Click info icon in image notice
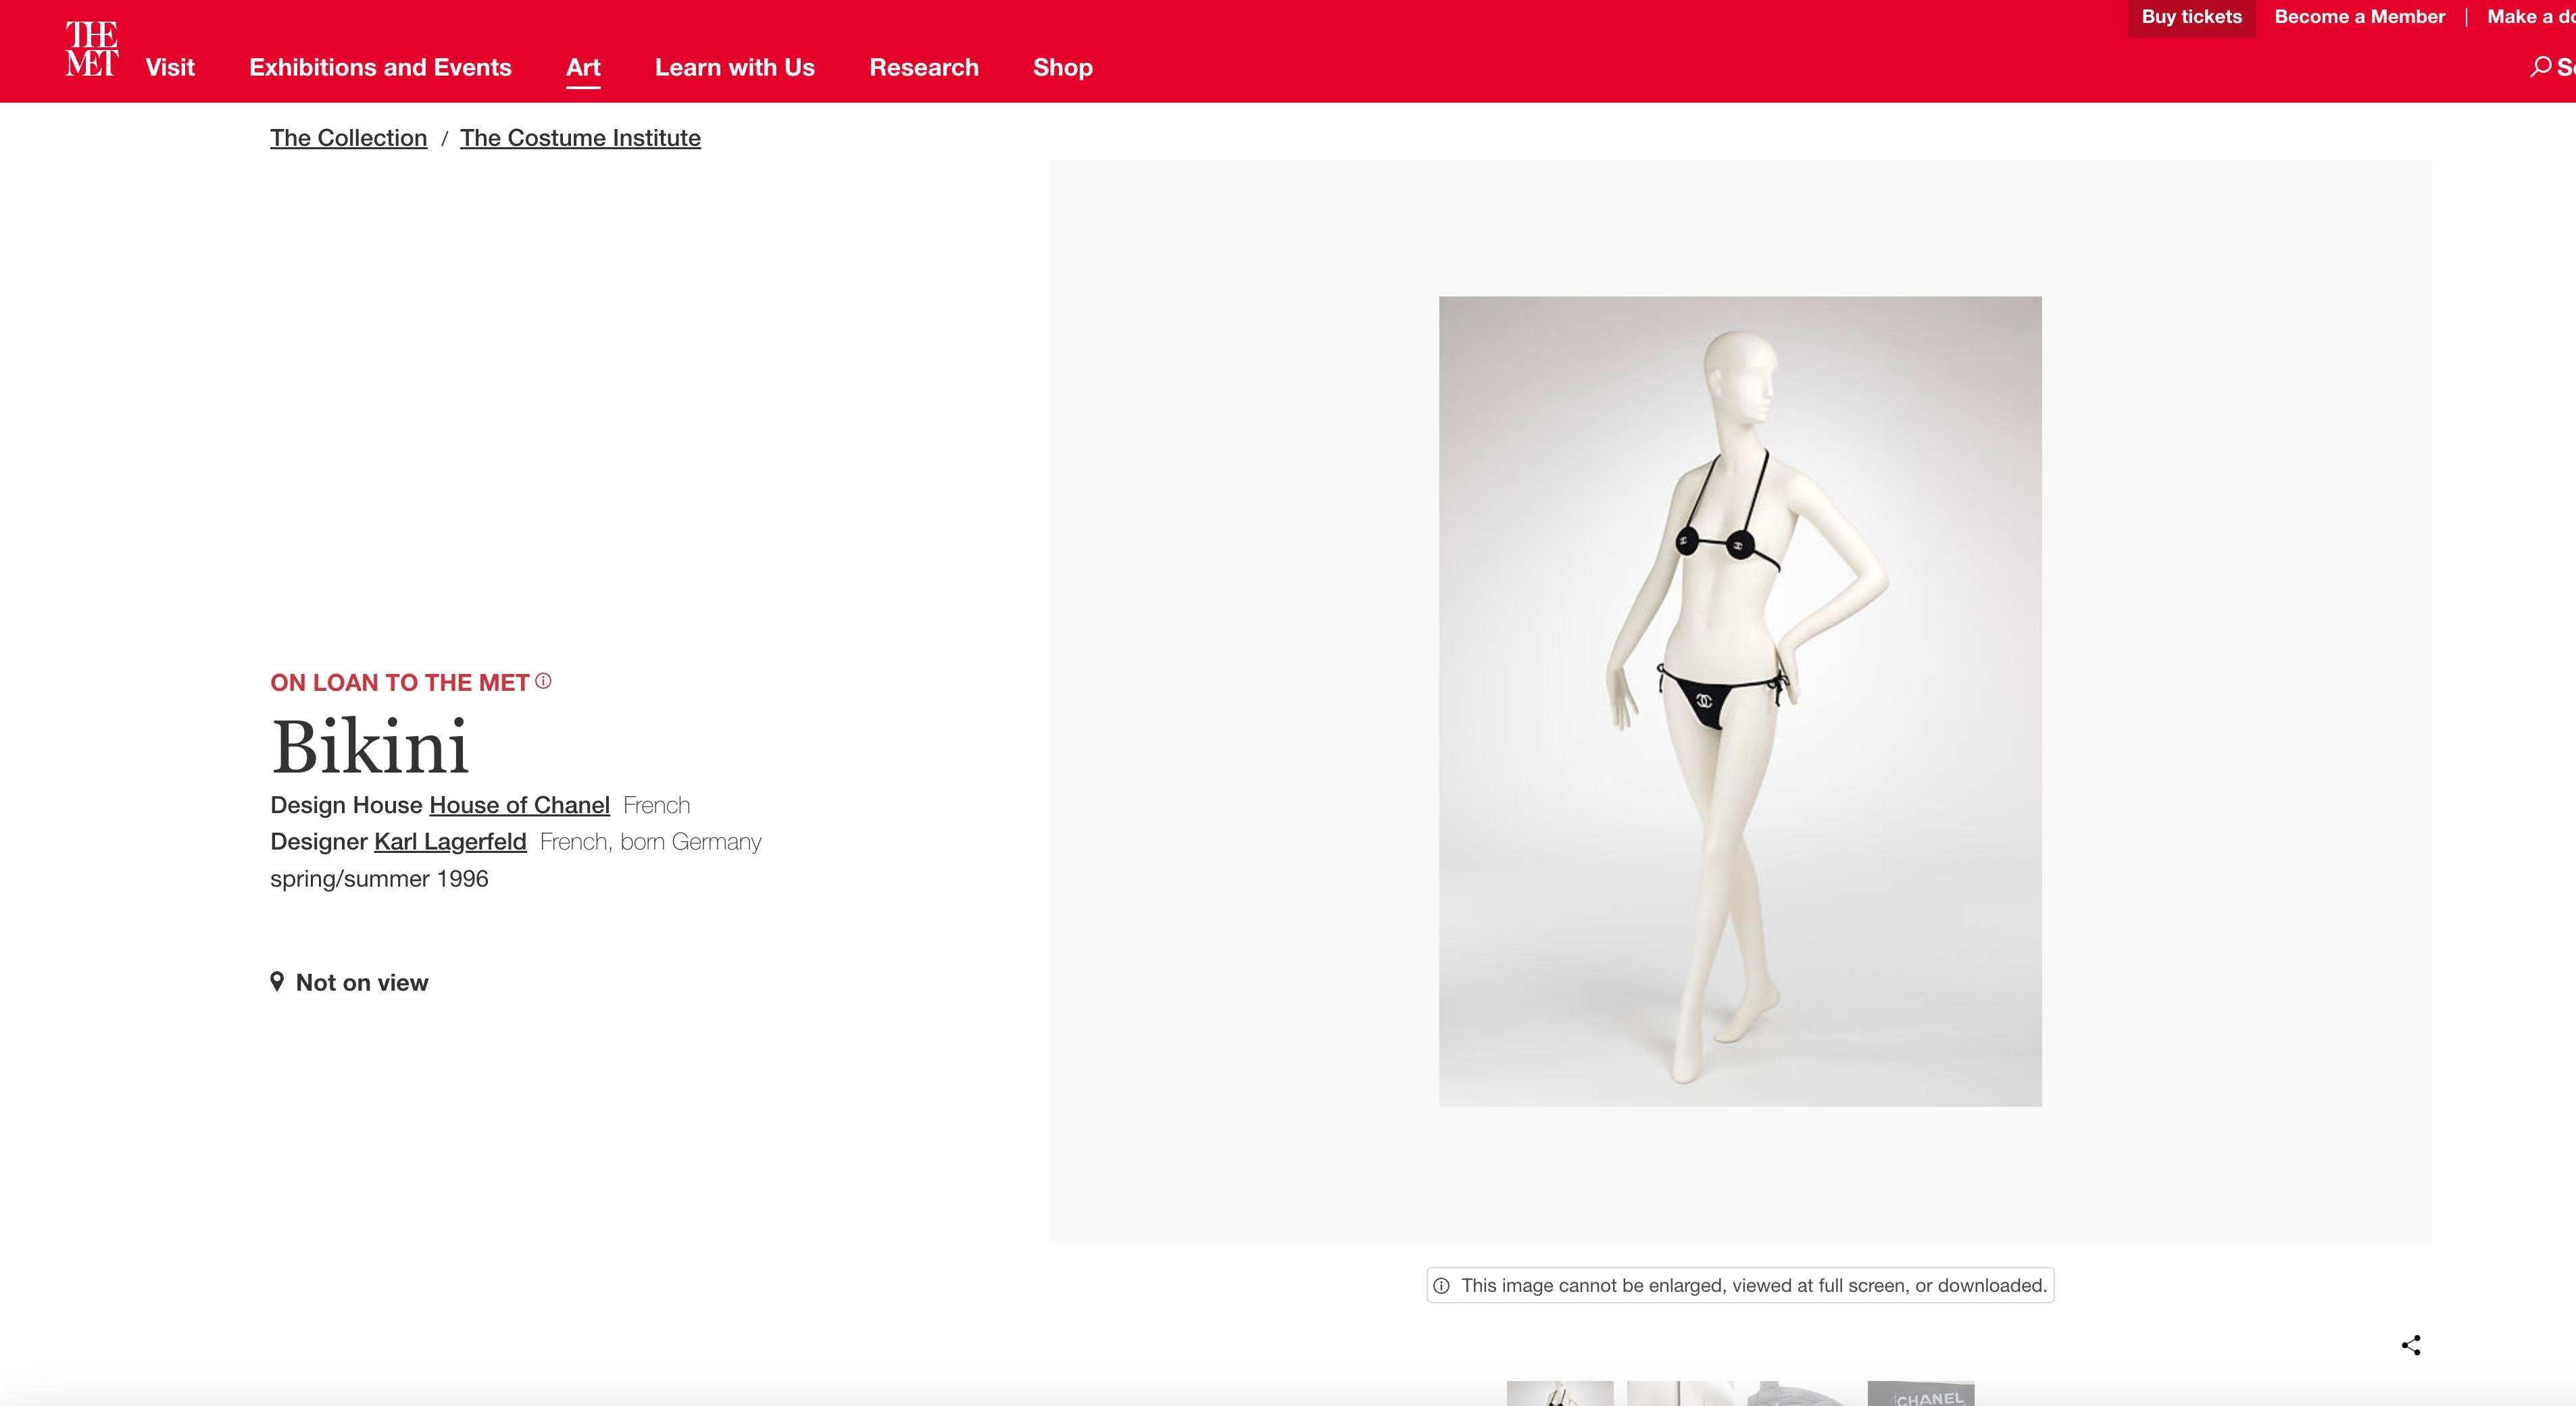Image resolution: width=2576 pixels, height=1406 pixels. 1441,1286
